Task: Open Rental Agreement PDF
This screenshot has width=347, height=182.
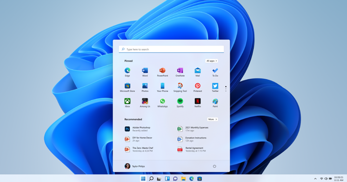Action: pos(192,149)
